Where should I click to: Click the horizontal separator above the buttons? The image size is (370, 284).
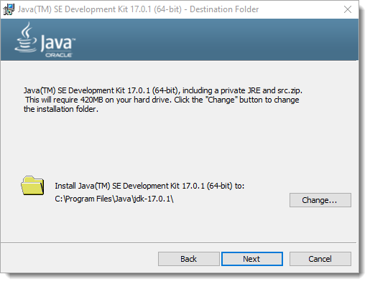(178, 243)
